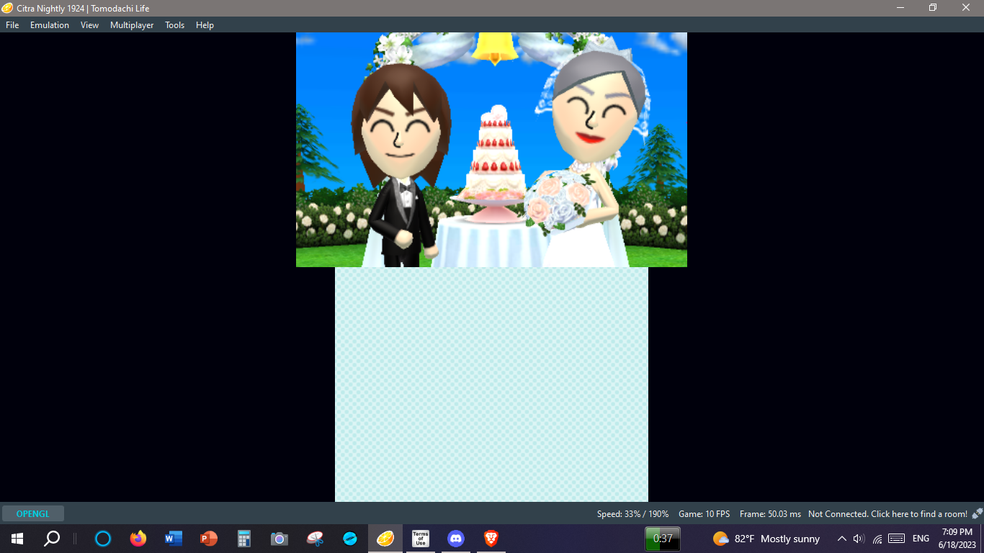This screenshot has width=984, height=553.
Task: Open the volume control speaker icon
Action: click(x=859, y=539)
